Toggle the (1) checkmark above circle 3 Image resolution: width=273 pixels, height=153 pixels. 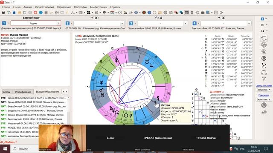[x=156, y=17]
